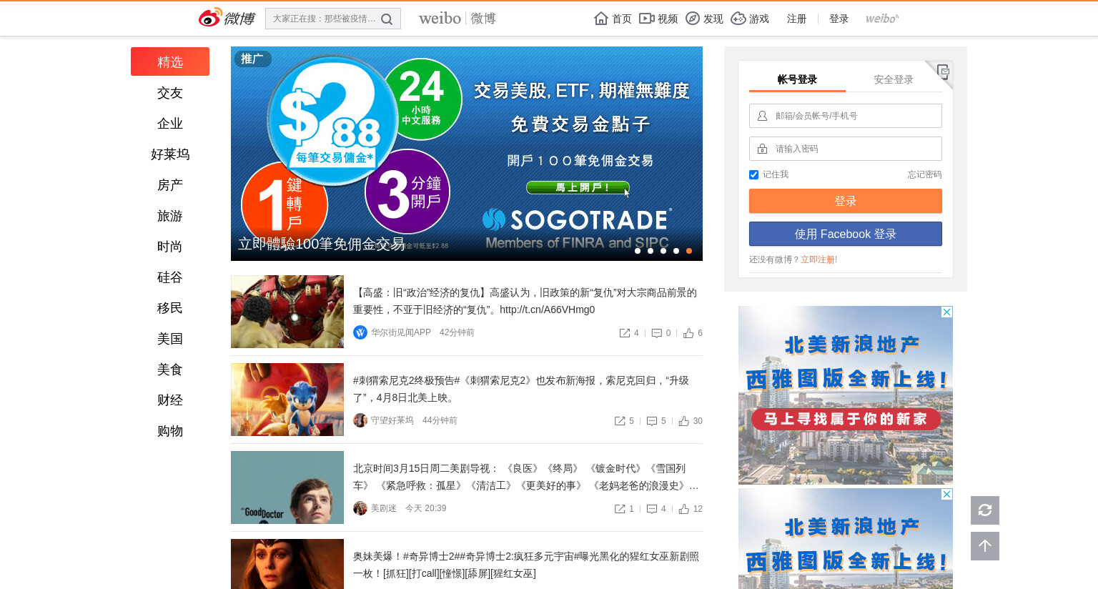Select 旅游 category
The width and height of the screenshot is (1098, 589).
point(170,216)
